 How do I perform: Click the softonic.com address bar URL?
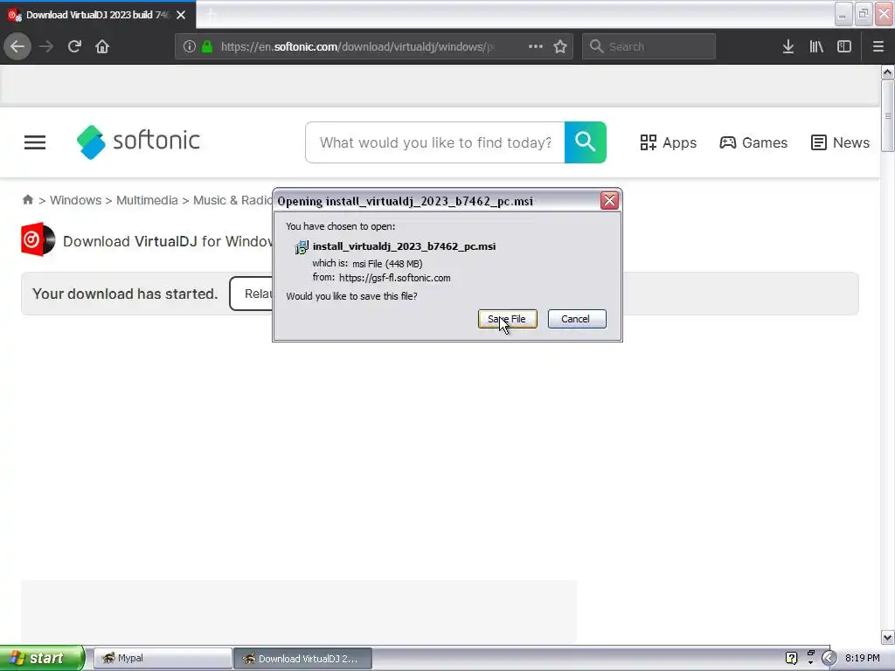coord(357,47)
